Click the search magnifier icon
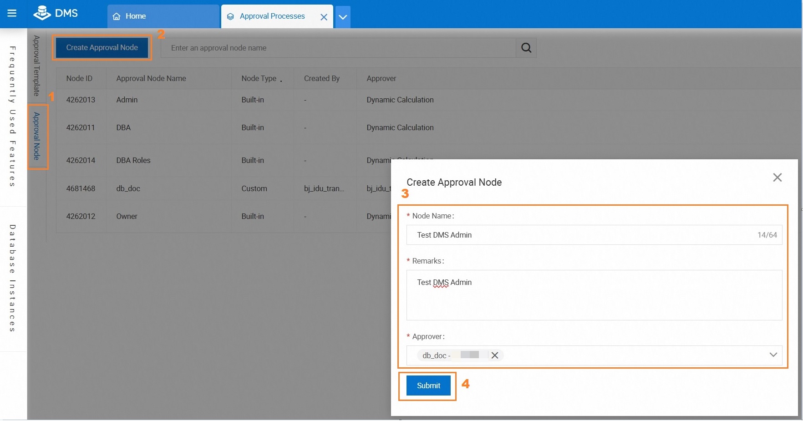The image size is (803, 421). [526, 48]
